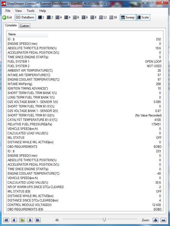The width and height of the screenshot is (170, 226).
Task: Click the frame position slider thumb
Action: [x=104, y=219]
